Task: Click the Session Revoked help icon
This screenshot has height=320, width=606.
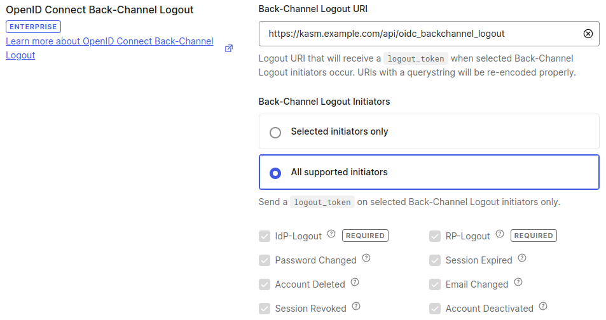Action: 356,307
